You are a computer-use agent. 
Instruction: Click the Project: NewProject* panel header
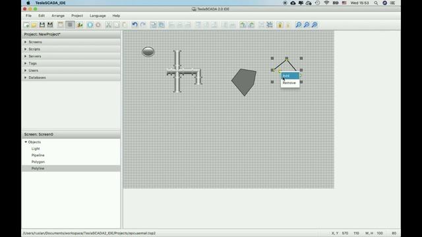click(71, 34)
